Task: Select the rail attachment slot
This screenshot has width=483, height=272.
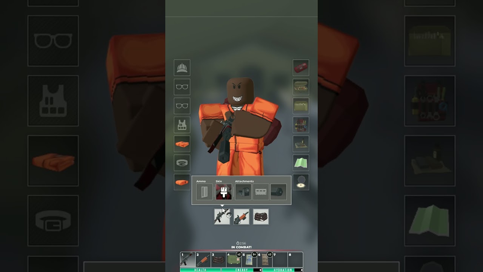Action: [x=261, y=192]
